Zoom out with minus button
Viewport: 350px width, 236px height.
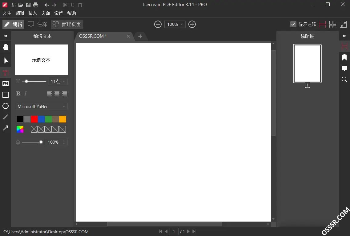point(158,24)
